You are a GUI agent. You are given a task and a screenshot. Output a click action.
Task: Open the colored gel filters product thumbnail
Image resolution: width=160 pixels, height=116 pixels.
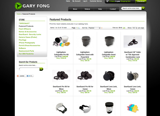[133, 108]
